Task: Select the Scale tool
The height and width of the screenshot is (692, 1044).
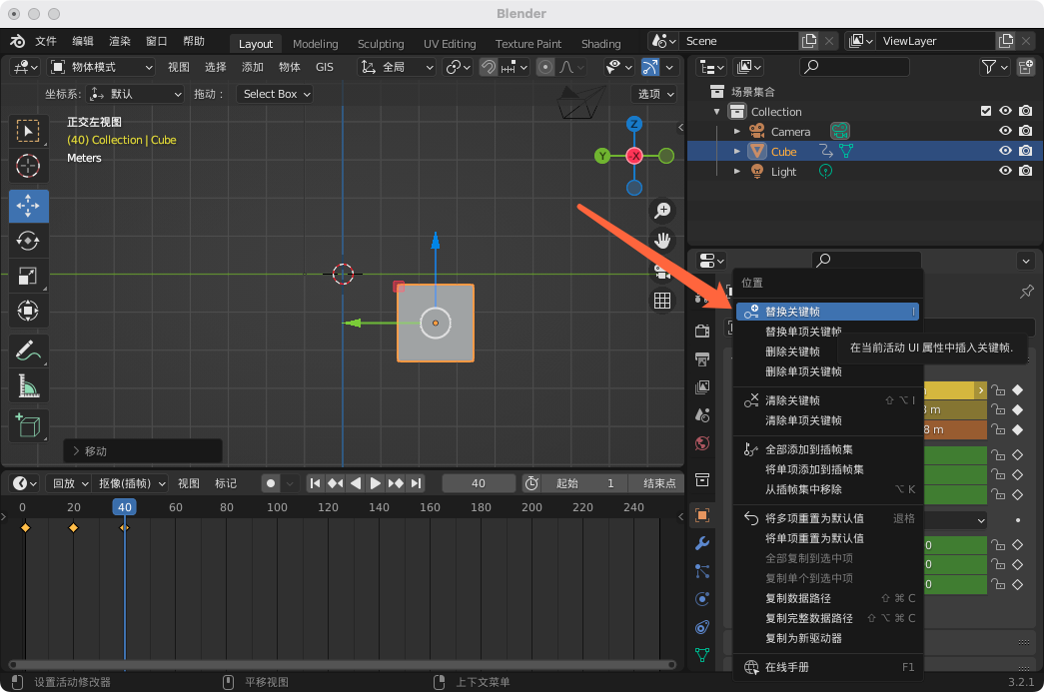Action: tap(28, 276)
